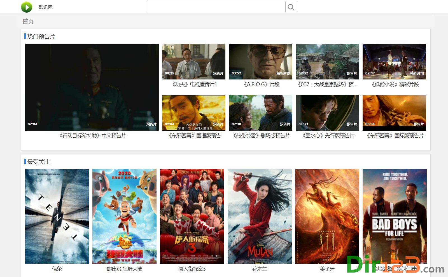Open the 低俗小说 精彩片段 thumbnail

pos(394,62)
